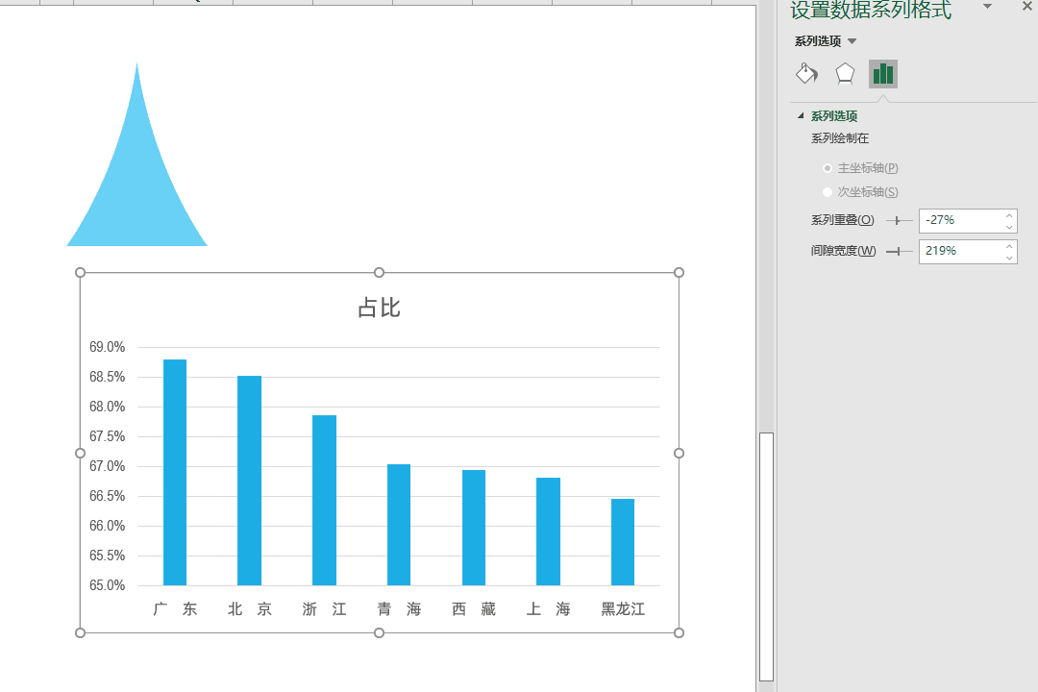Open the task pane options dropdown arrow
The width and height of the screenshot is (1038, 692).
[x=987, y=8]
